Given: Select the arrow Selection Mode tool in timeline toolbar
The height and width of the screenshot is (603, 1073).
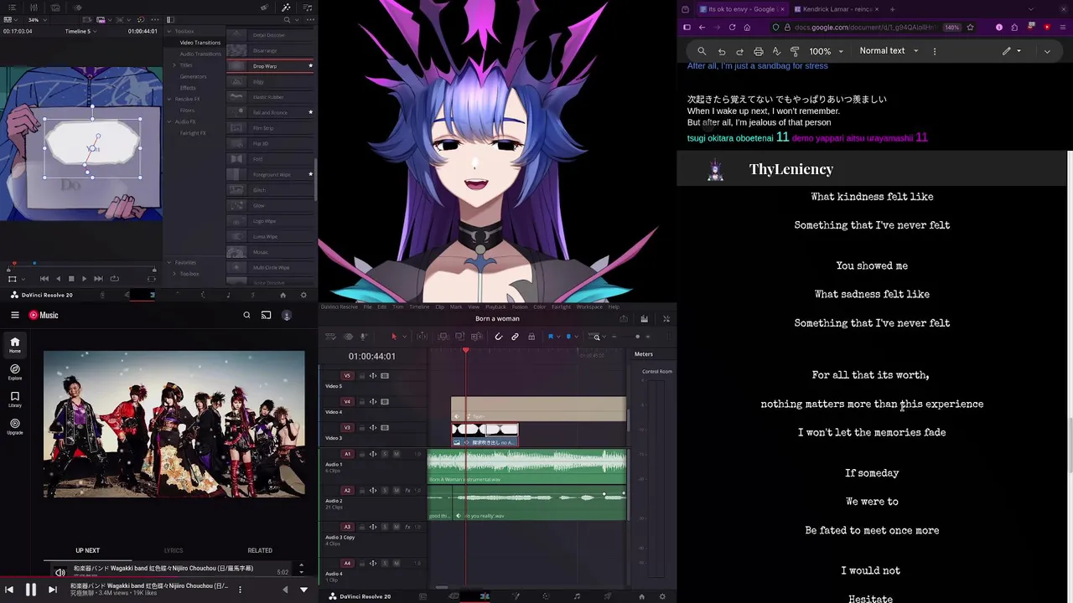Looking at the screenshot, I should (394, 337).
